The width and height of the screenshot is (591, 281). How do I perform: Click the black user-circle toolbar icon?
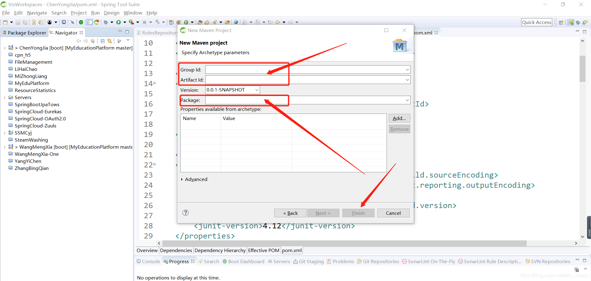50,22
